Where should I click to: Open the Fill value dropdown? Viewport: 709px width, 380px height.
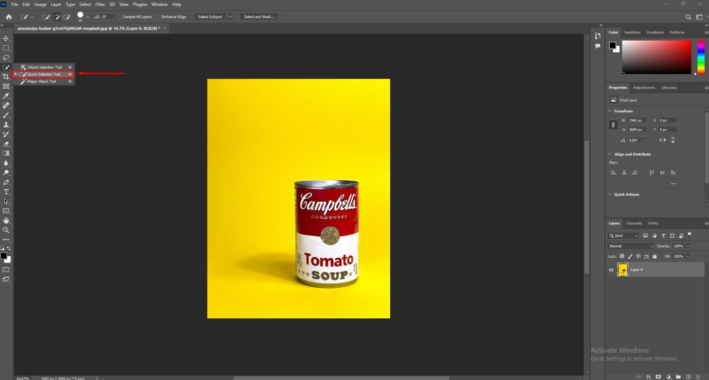click(688, 256)
